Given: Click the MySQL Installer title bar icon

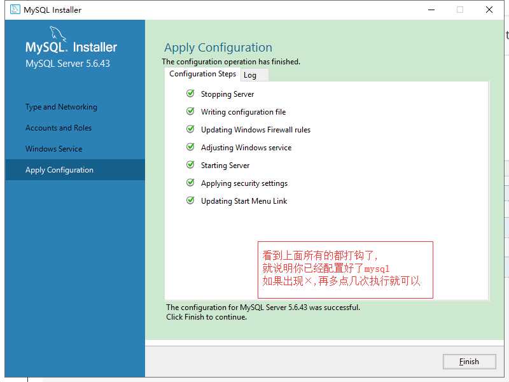Looking at the screenshot, I should point(15,10).
